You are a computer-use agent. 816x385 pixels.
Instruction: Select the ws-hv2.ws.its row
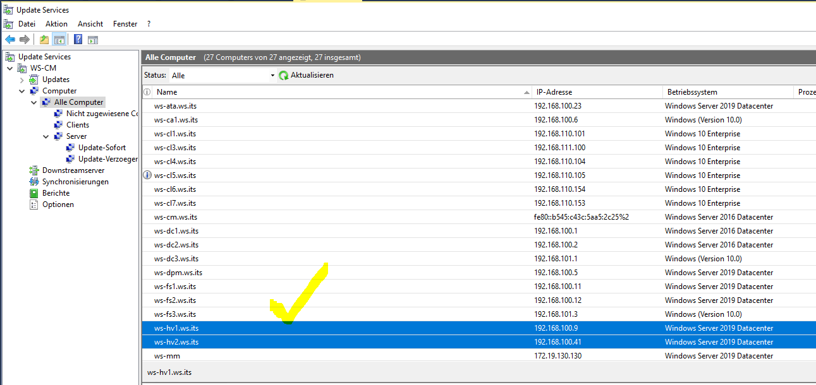[x=478, y=342]
